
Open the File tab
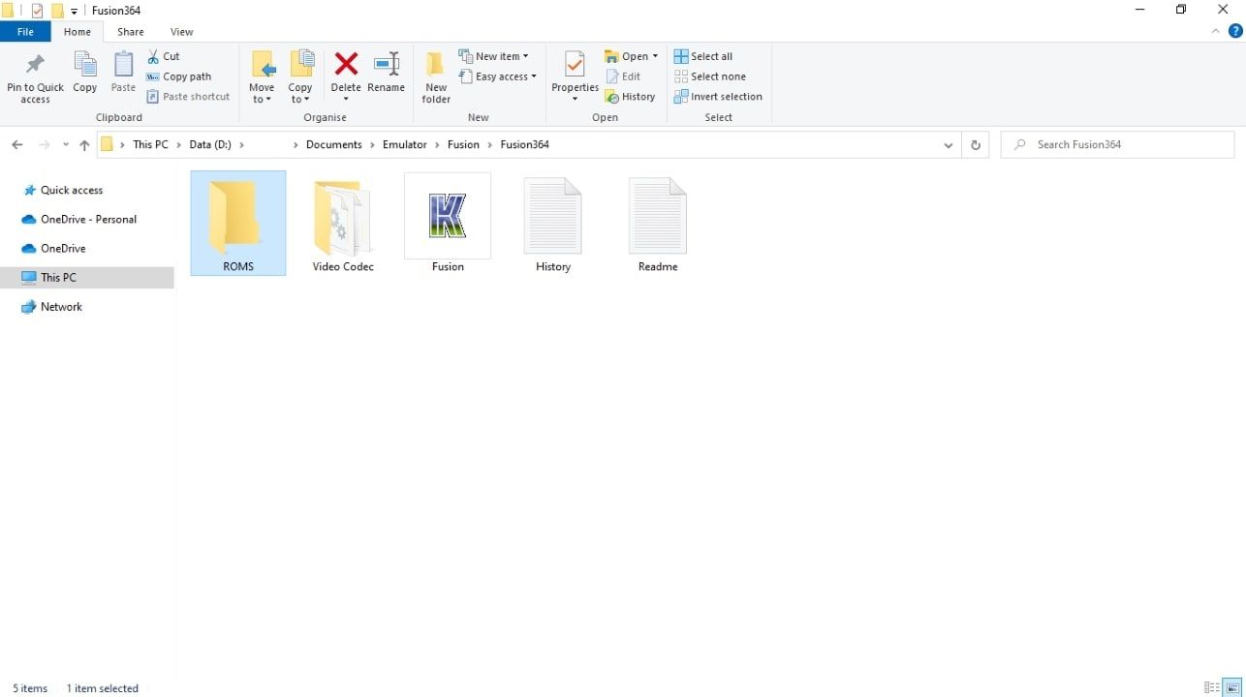point(25,32)
